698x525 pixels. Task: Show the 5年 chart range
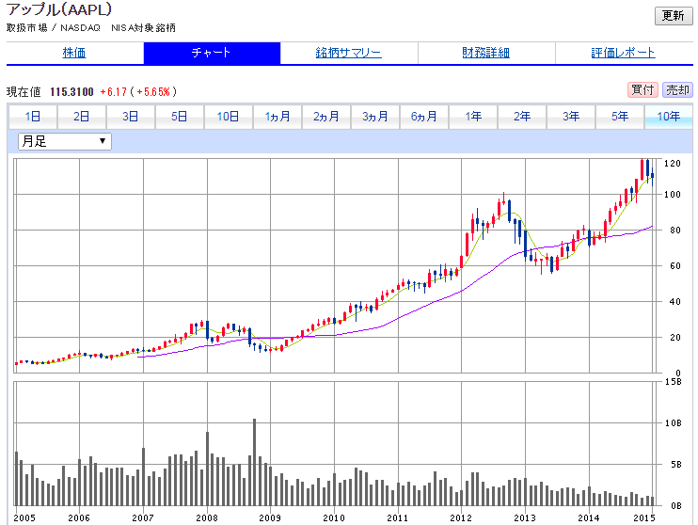tap(620, 117)
